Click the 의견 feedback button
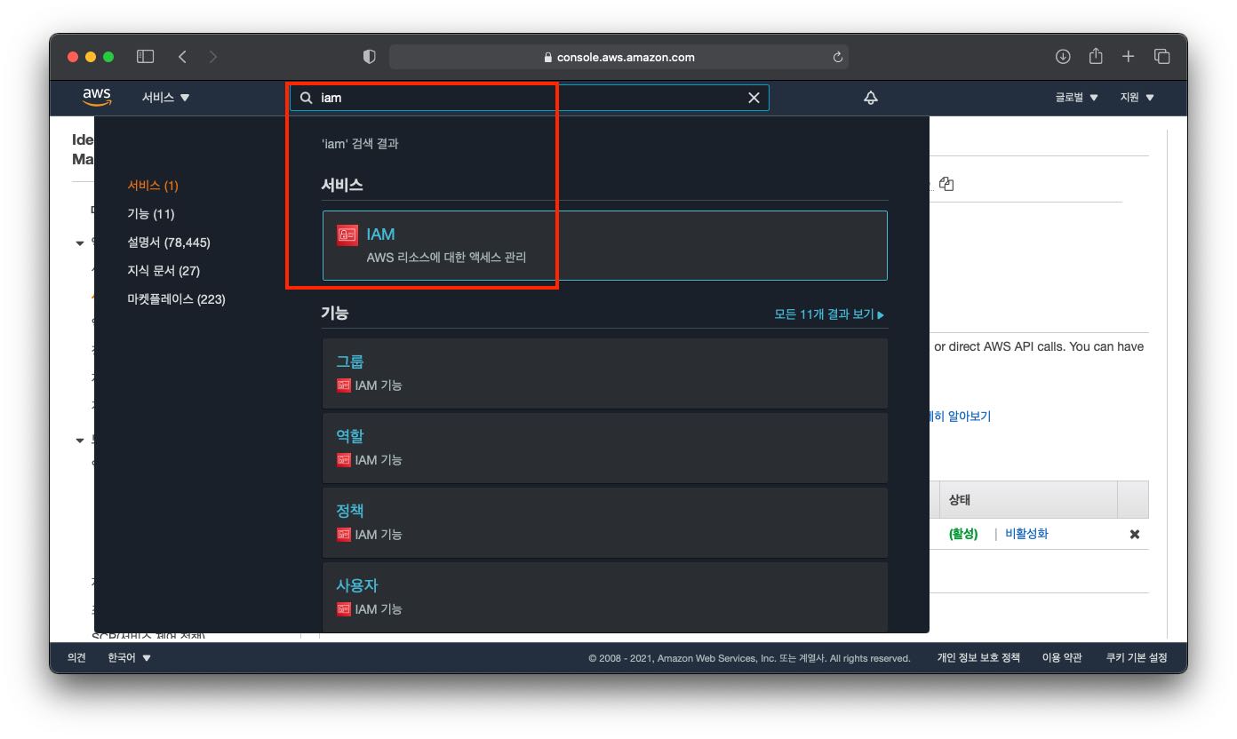 click(x=77, y=658)
